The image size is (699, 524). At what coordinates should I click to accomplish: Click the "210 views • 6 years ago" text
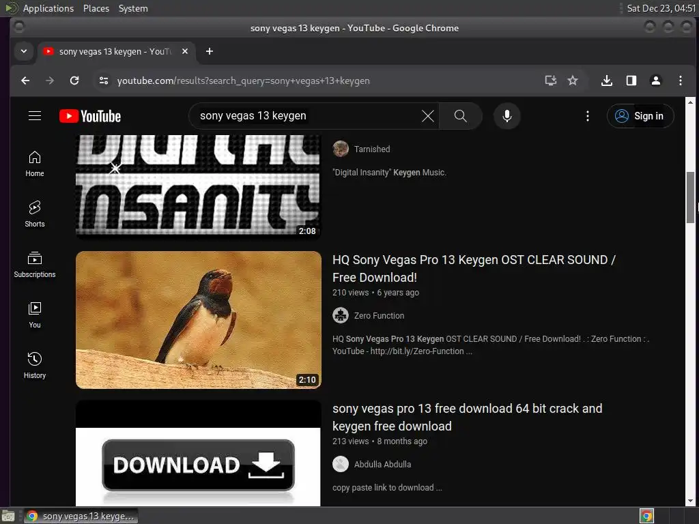pyautogui.click(x=376, y=293)
